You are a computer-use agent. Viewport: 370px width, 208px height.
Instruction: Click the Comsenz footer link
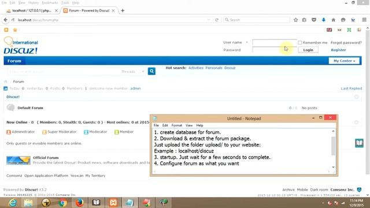pyautogui.click(x=14, y=176)
